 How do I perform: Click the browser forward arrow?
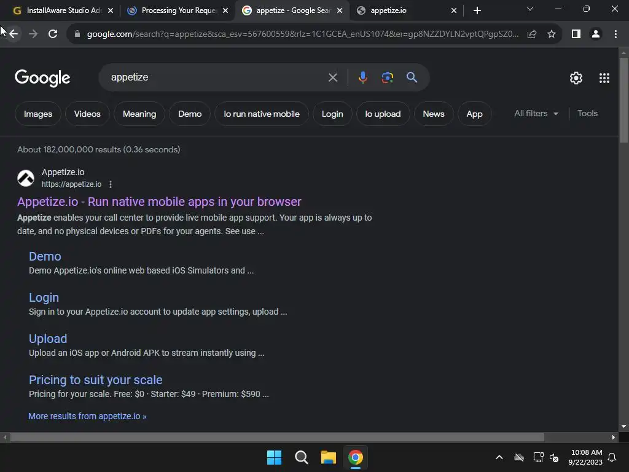(33, 34)
